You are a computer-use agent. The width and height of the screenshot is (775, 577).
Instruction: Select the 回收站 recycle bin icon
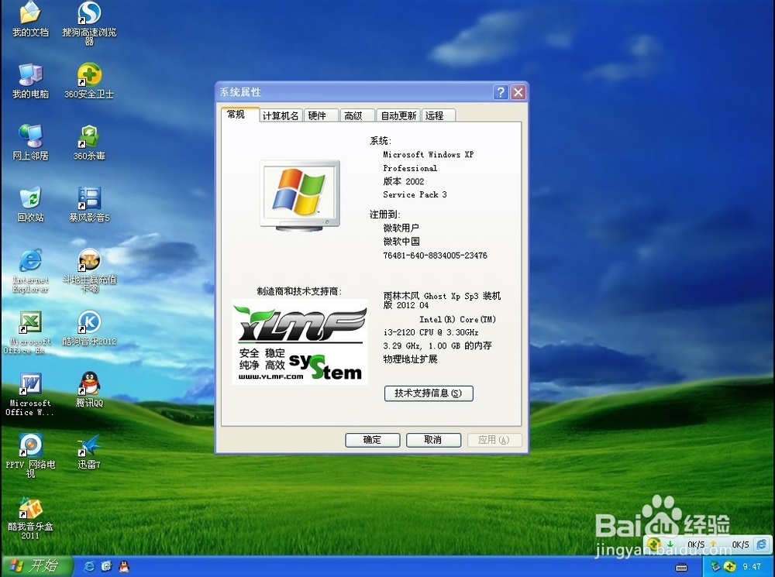[x=30, y=204]
